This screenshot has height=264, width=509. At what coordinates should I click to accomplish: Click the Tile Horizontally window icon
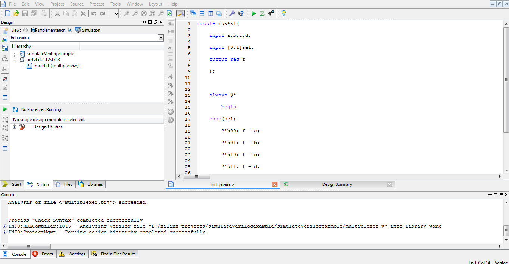coord(202,13)
